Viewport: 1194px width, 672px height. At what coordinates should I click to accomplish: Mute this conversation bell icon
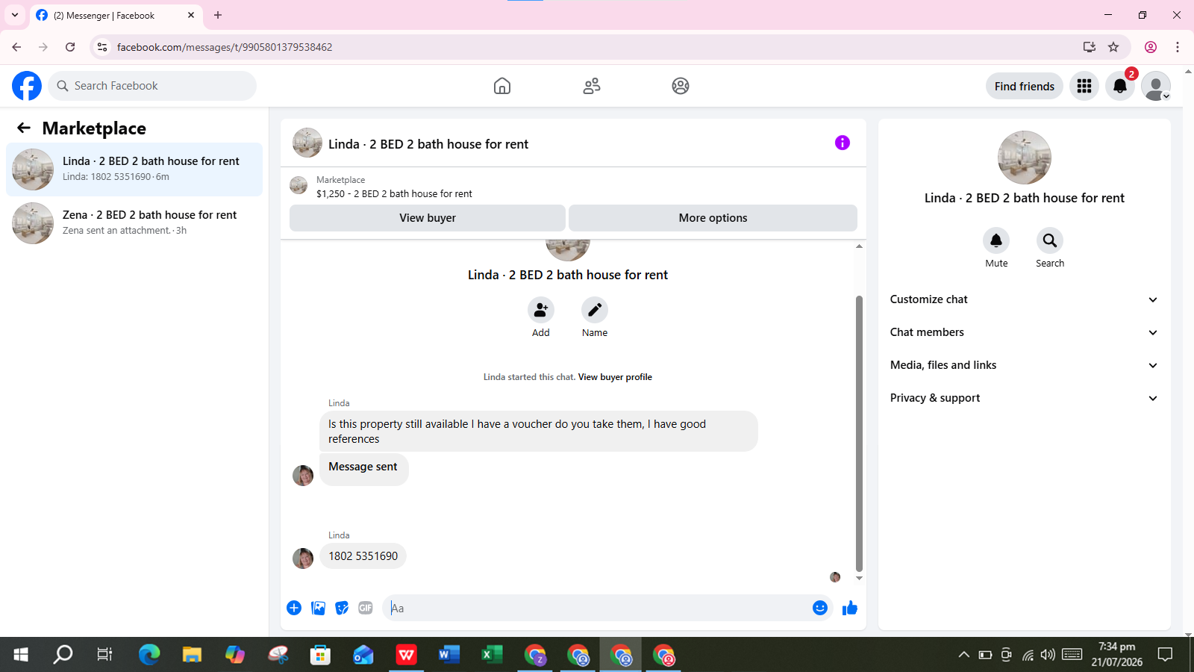click(996, 240)
